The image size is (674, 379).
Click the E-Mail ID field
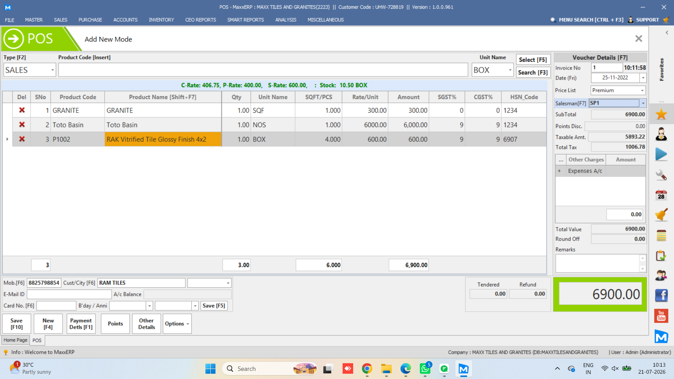coord(69,294)
